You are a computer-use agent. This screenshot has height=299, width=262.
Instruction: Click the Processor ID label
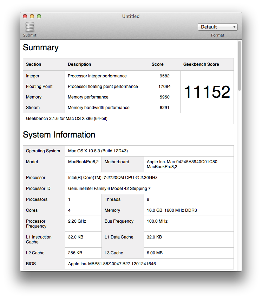coord(38,189)
